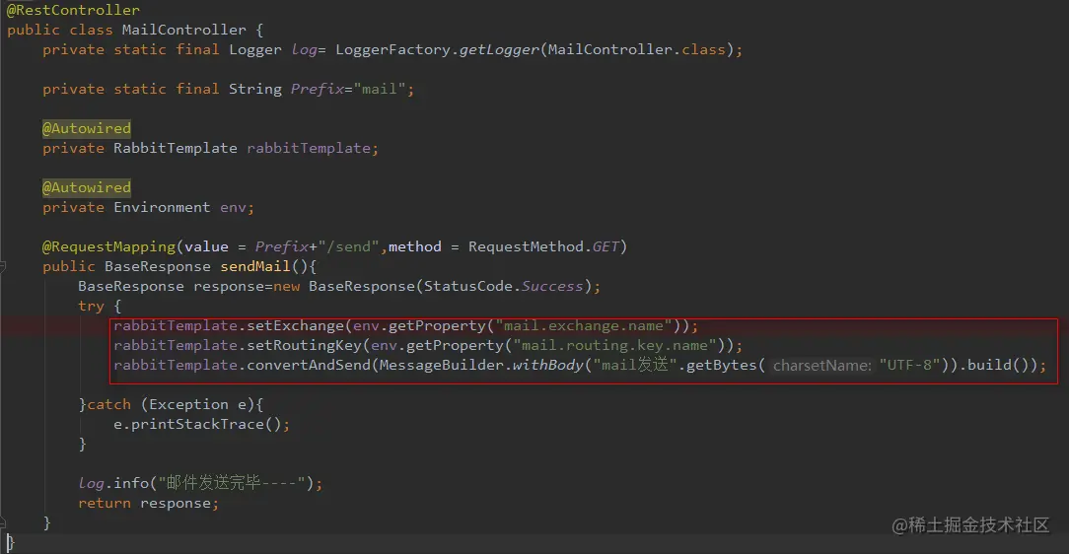Select the Prefix constant in the String declaration
This screenshot has width=1069, height=554.
point(317,90)
